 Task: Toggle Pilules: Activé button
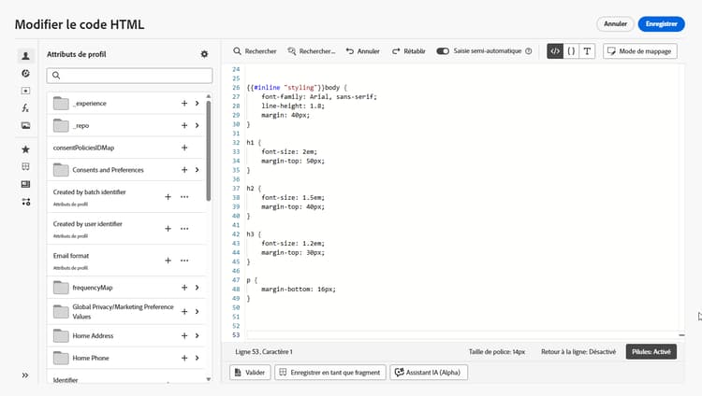651,352
